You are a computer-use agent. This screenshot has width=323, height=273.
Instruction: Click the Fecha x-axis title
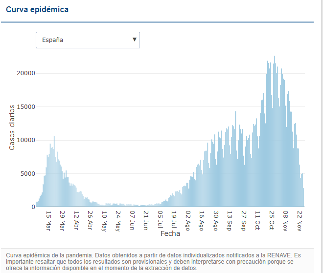click(x=170, y=233)
